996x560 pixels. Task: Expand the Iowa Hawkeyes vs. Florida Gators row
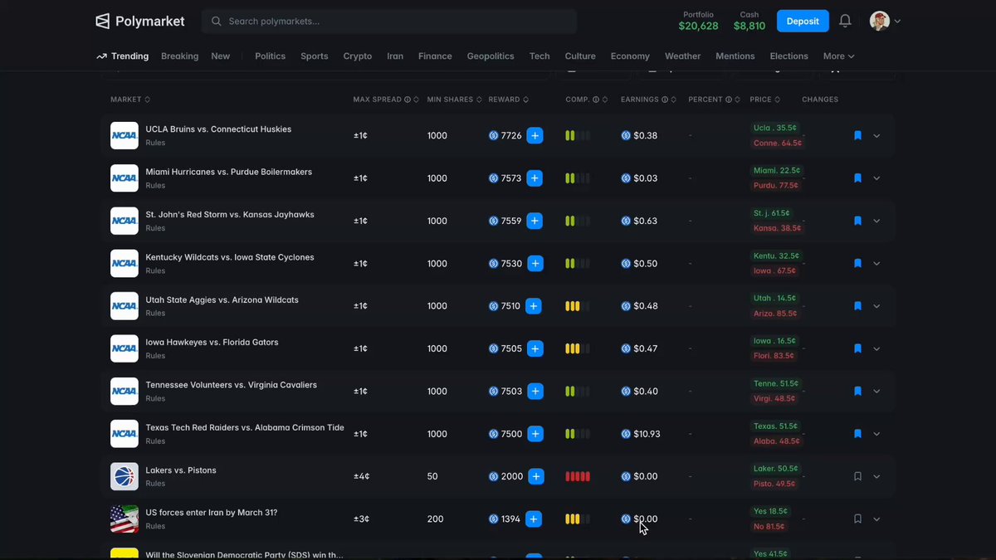coord(876,348)
